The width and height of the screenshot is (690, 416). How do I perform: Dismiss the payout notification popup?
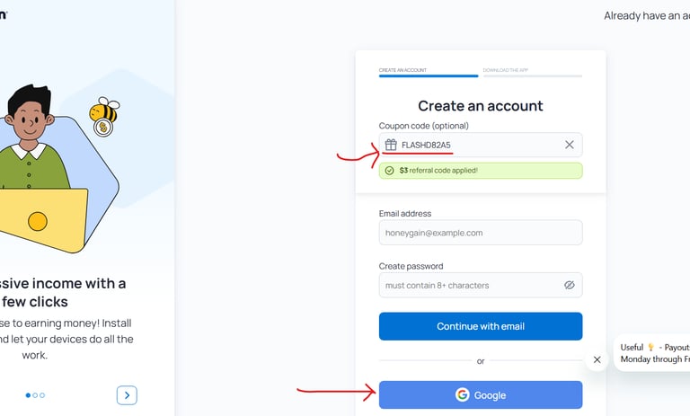(597, 359)
